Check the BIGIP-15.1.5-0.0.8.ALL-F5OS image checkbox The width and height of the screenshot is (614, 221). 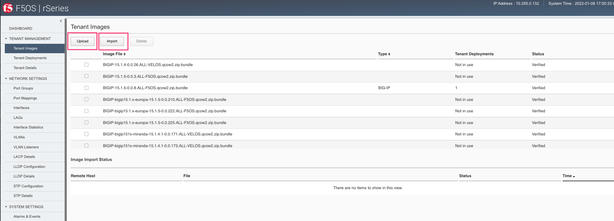coord(87,88)
